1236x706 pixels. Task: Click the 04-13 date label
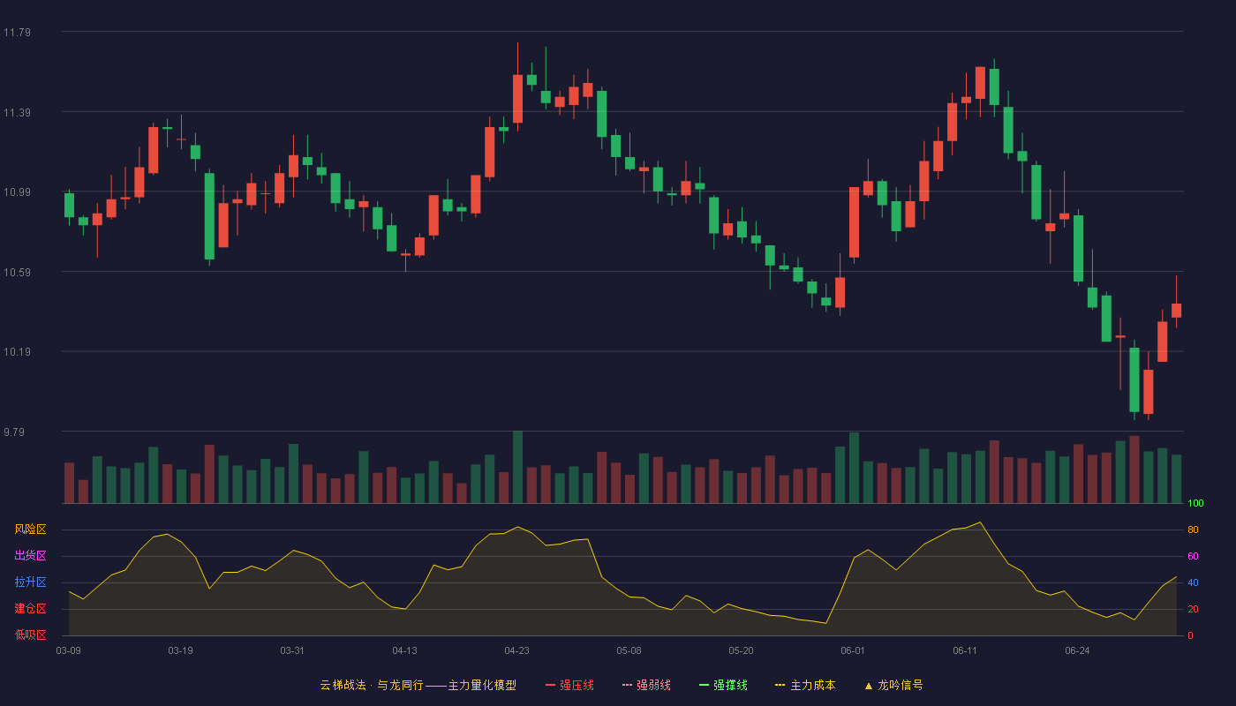pyautogui.click(x=405, y=650)
